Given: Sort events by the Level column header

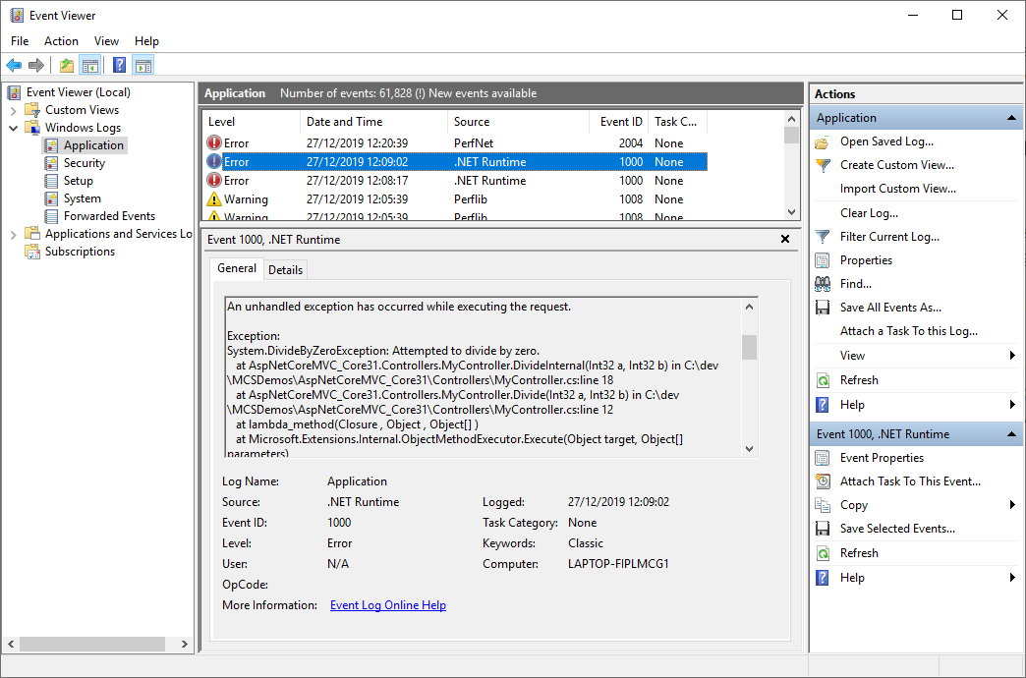Looking at the screenshot, I should [252, 122].
